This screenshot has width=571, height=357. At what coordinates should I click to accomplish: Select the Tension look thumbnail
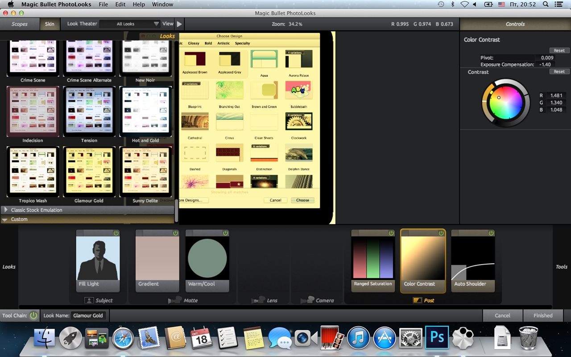(89, 111)
